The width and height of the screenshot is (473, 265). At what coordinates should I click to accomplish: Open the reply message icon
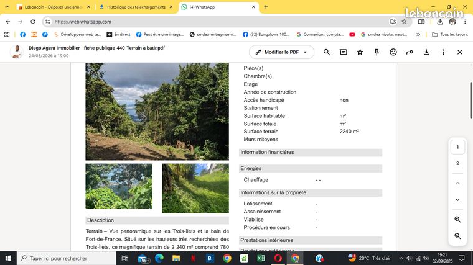point(344,52)
